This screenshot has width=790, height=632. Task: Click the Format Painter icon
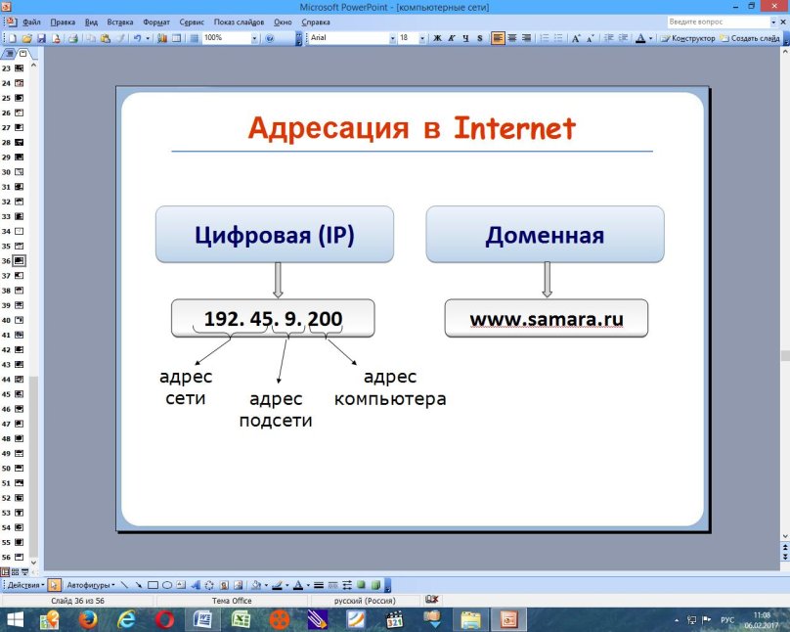coord(119,38)
